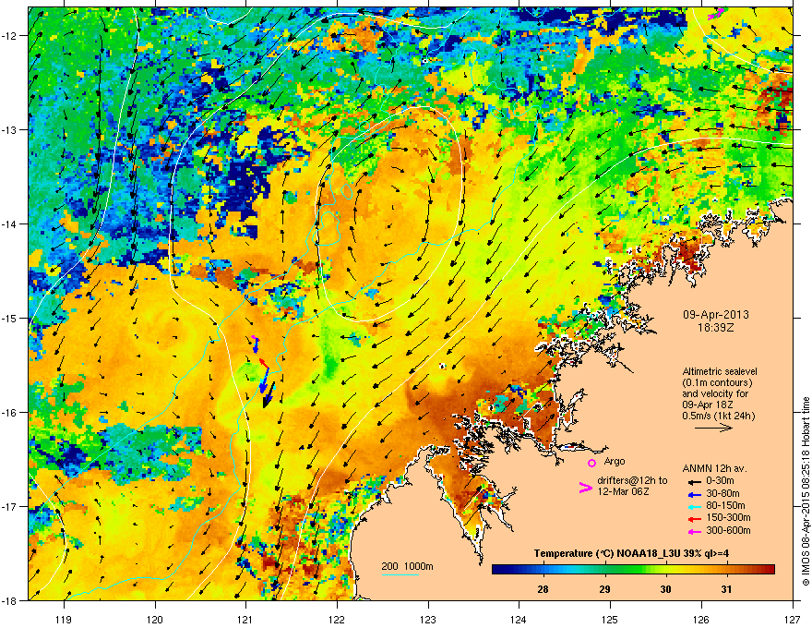Click the '(0.1m contours)' text
The image size is (812, 628).
click(717, 383)
